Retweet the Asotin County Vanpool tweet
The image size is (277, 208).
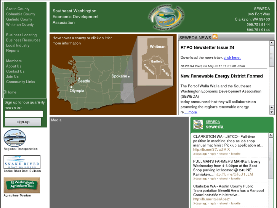[224, 203]
